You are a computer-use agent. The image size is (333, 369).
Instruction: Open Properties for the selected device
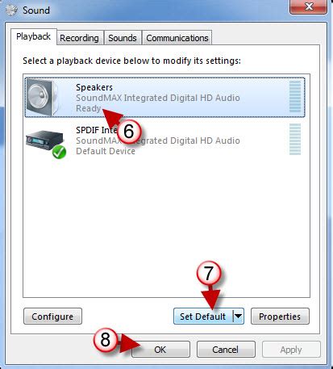pos(280,317)
